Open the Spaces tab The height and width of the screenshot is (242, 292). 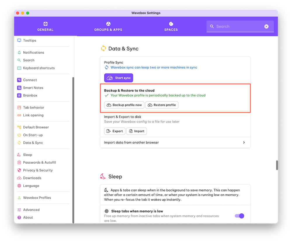coord(171,26)
